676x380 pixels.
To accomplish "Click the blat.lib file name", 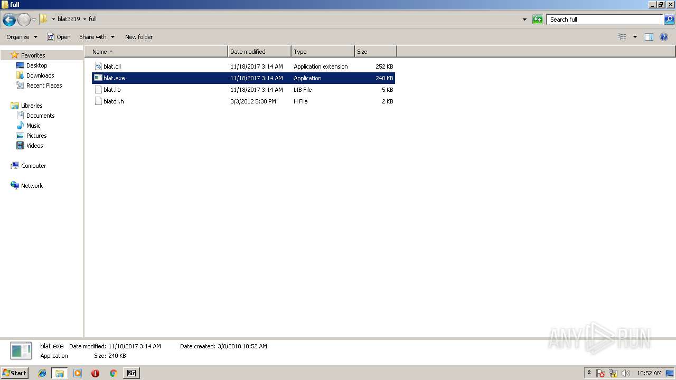I will pyautogui.click(x=112, y=90).
